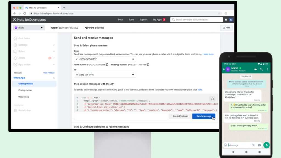Tap the voice call phone icon

262,69
